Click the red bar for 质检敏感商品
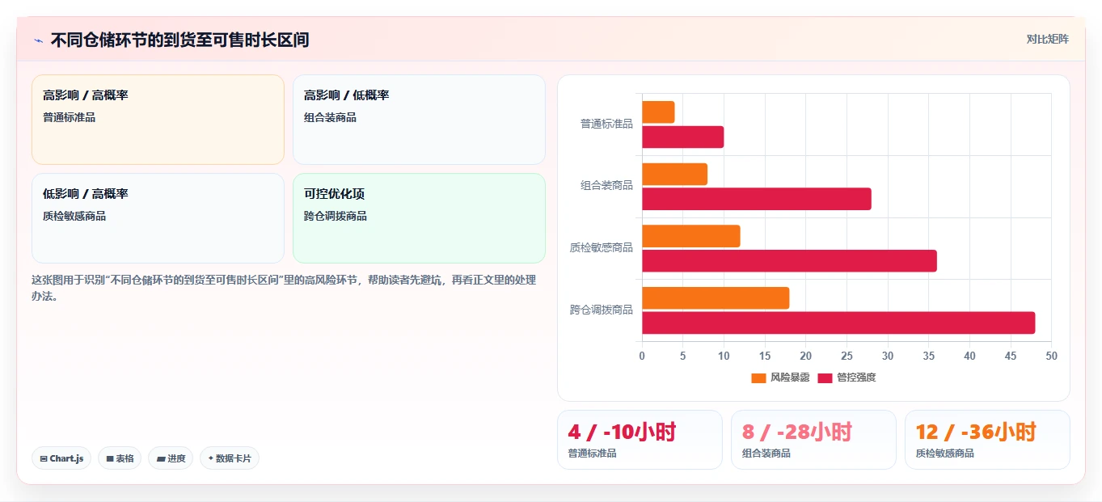1102x502 pixels. click(789, 261)
